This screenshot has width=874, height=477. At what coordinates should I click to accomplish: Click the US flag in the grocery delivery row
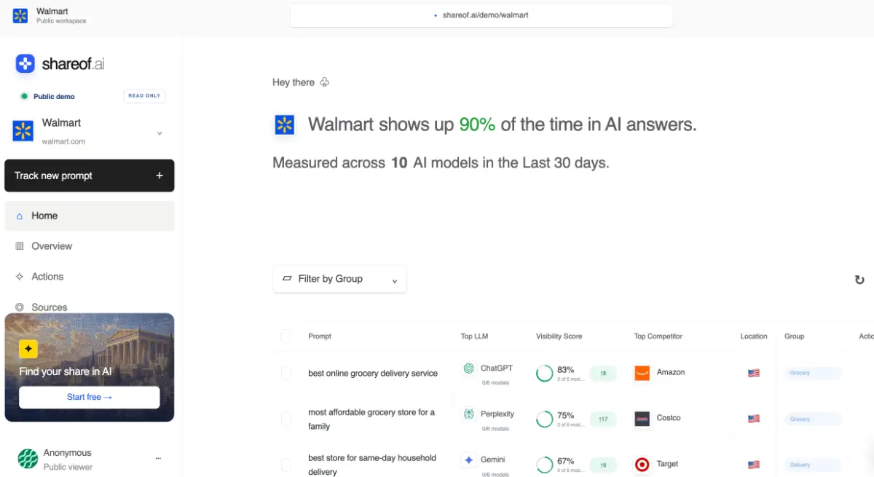tap(754, 373)
